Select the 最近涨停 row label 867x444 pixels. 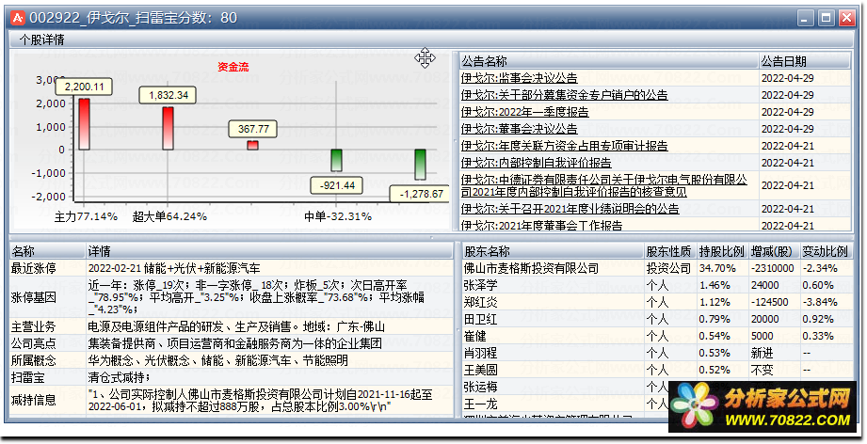33,268
